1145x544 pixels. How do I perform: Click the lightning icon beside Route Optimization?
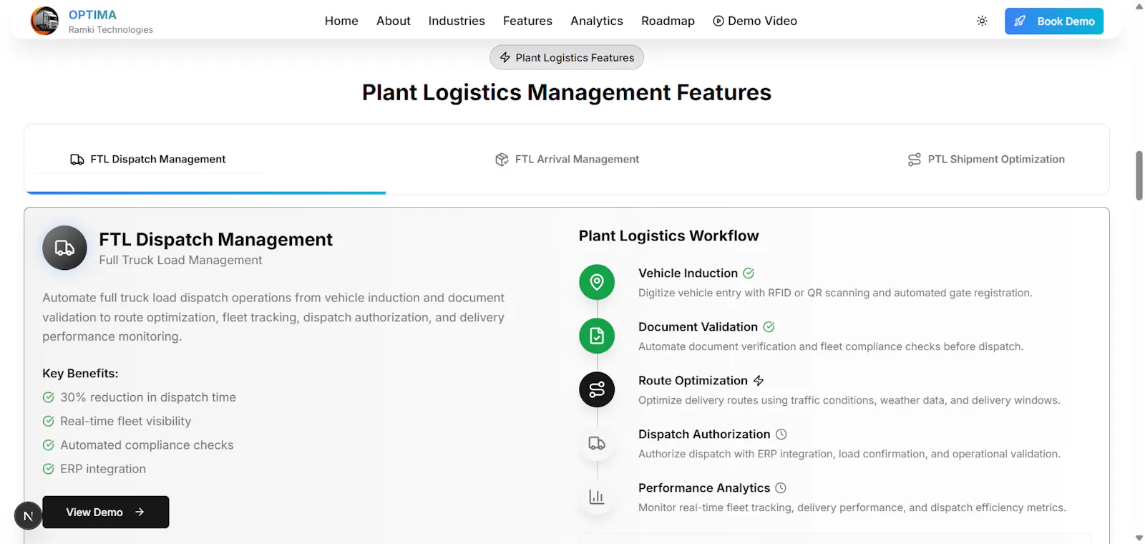(759, 381)
